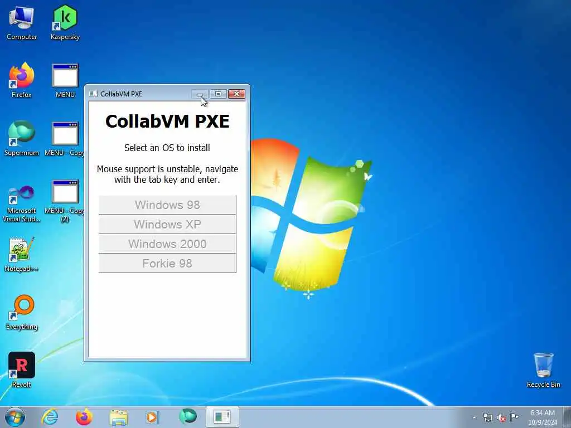Click the CollabVM PXE taskbar button
This screenshot has width=571, height=428.
[x=222, y=417]
